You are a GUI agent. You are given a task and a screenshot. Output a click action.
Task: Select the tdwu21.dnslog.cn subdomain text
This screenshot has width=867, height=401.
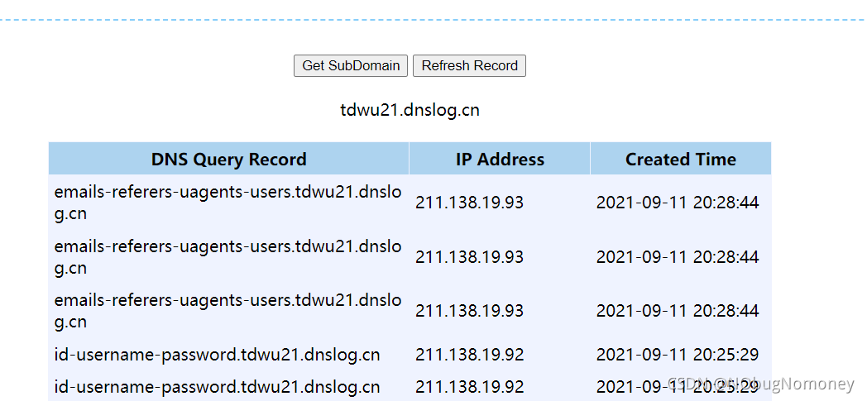[410, 111]
